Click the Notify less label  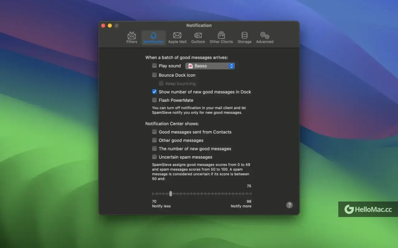pos(161,206)
